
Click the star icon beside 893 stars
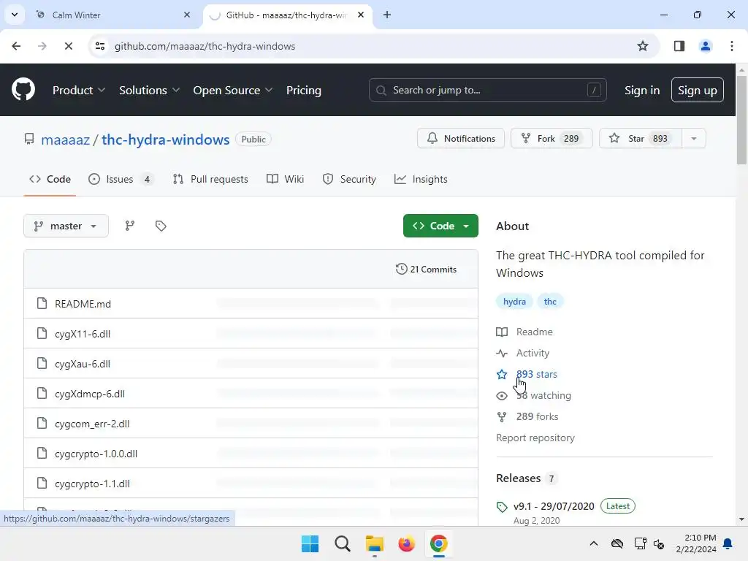tap(502, 375)
